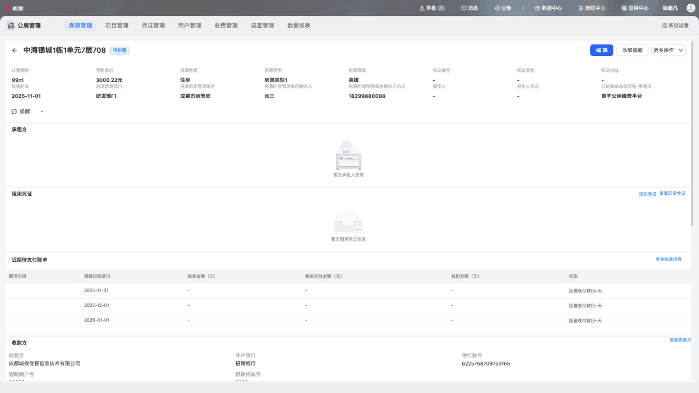
Task: Click the blue 编辑 button
Action: click(602, 50)
